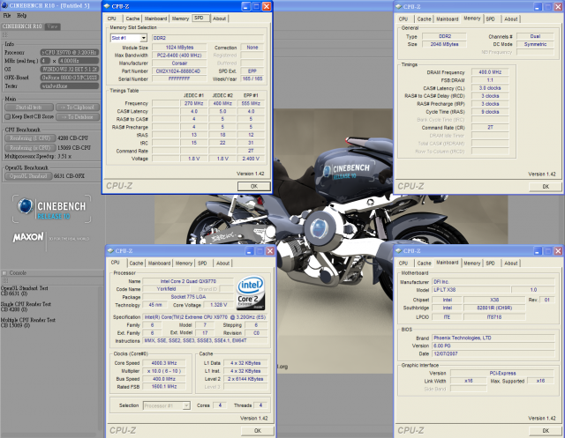Minimize the Memory CPU-Z window
This screenshot has width=565, height=438.
(x=538, y=7)
